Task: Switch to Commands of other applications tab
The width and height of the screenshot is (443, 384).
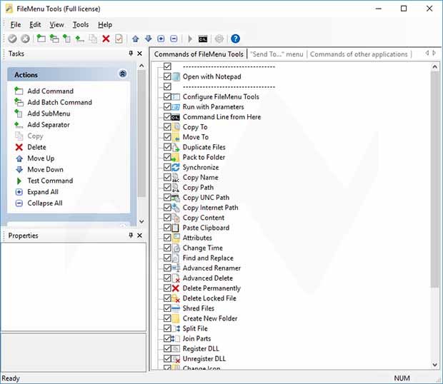Action: (359, 54)
